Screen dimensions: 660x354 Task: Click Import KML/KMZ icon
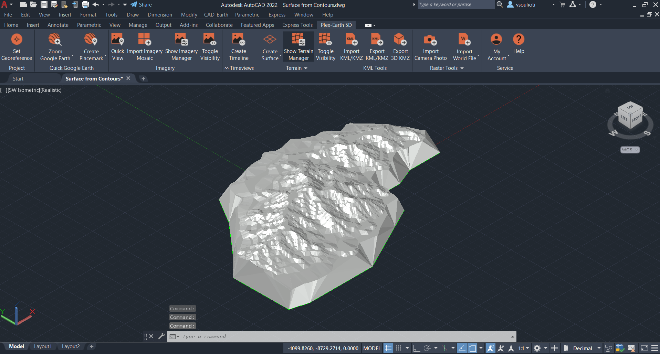(352, 39)
